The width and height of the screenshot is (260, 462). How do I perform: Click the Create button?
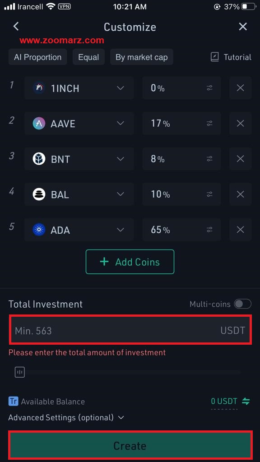130,446
